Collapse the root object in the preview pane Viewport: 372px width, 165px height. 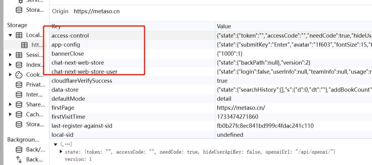[55, 145]
